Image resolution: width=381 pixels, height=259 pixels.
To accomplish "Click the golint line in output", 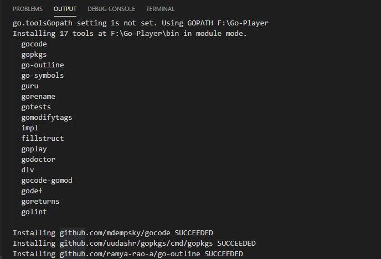I will click(34, 212).
